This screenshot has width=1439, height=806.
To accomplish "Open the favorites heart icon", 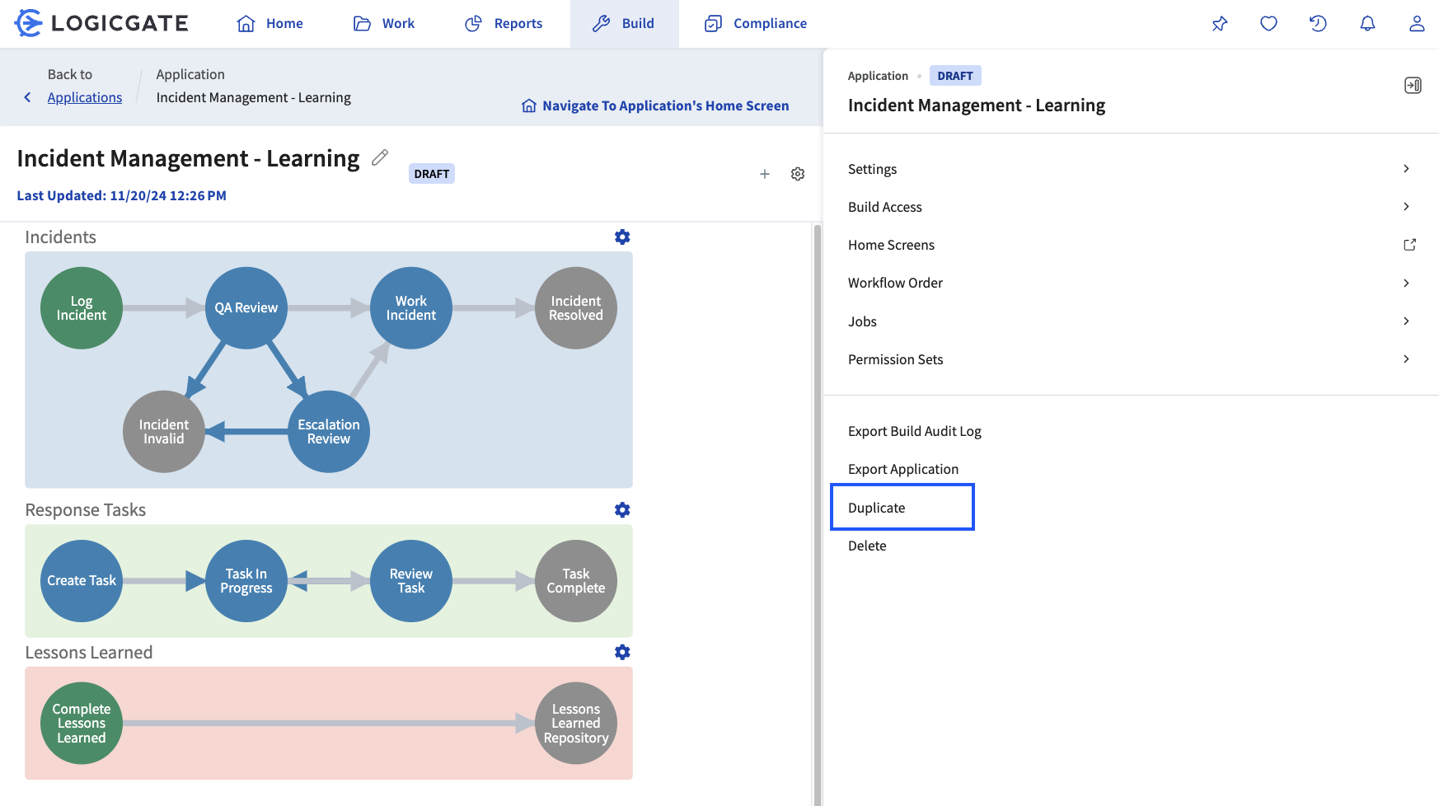I will click(1268, 24).
